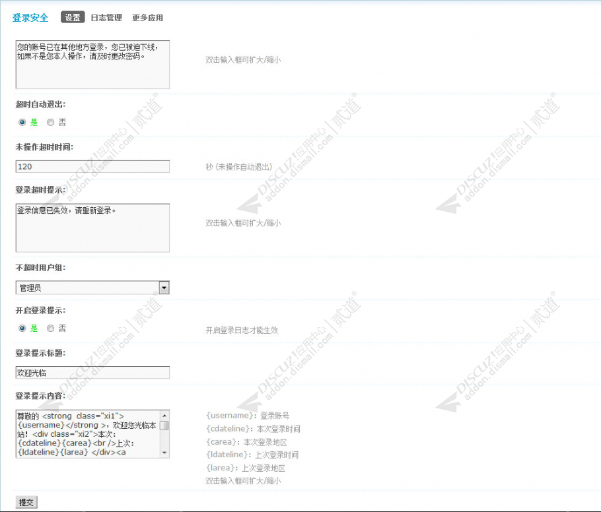Switch to the 日志管理 tab
The width and height of the screenshot is (601, 512).
coord(106,18)
